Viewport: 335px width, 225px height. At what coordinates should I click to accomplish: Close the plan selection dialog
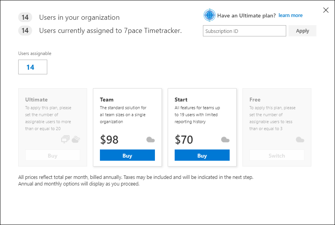[326, 10]
